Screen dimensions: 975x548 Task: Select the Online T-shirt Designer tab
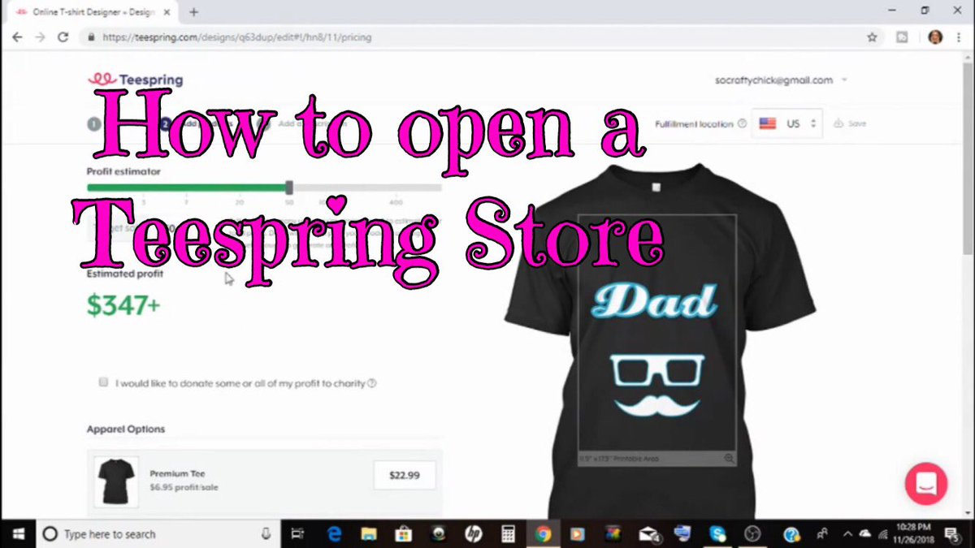pos(94,12)
